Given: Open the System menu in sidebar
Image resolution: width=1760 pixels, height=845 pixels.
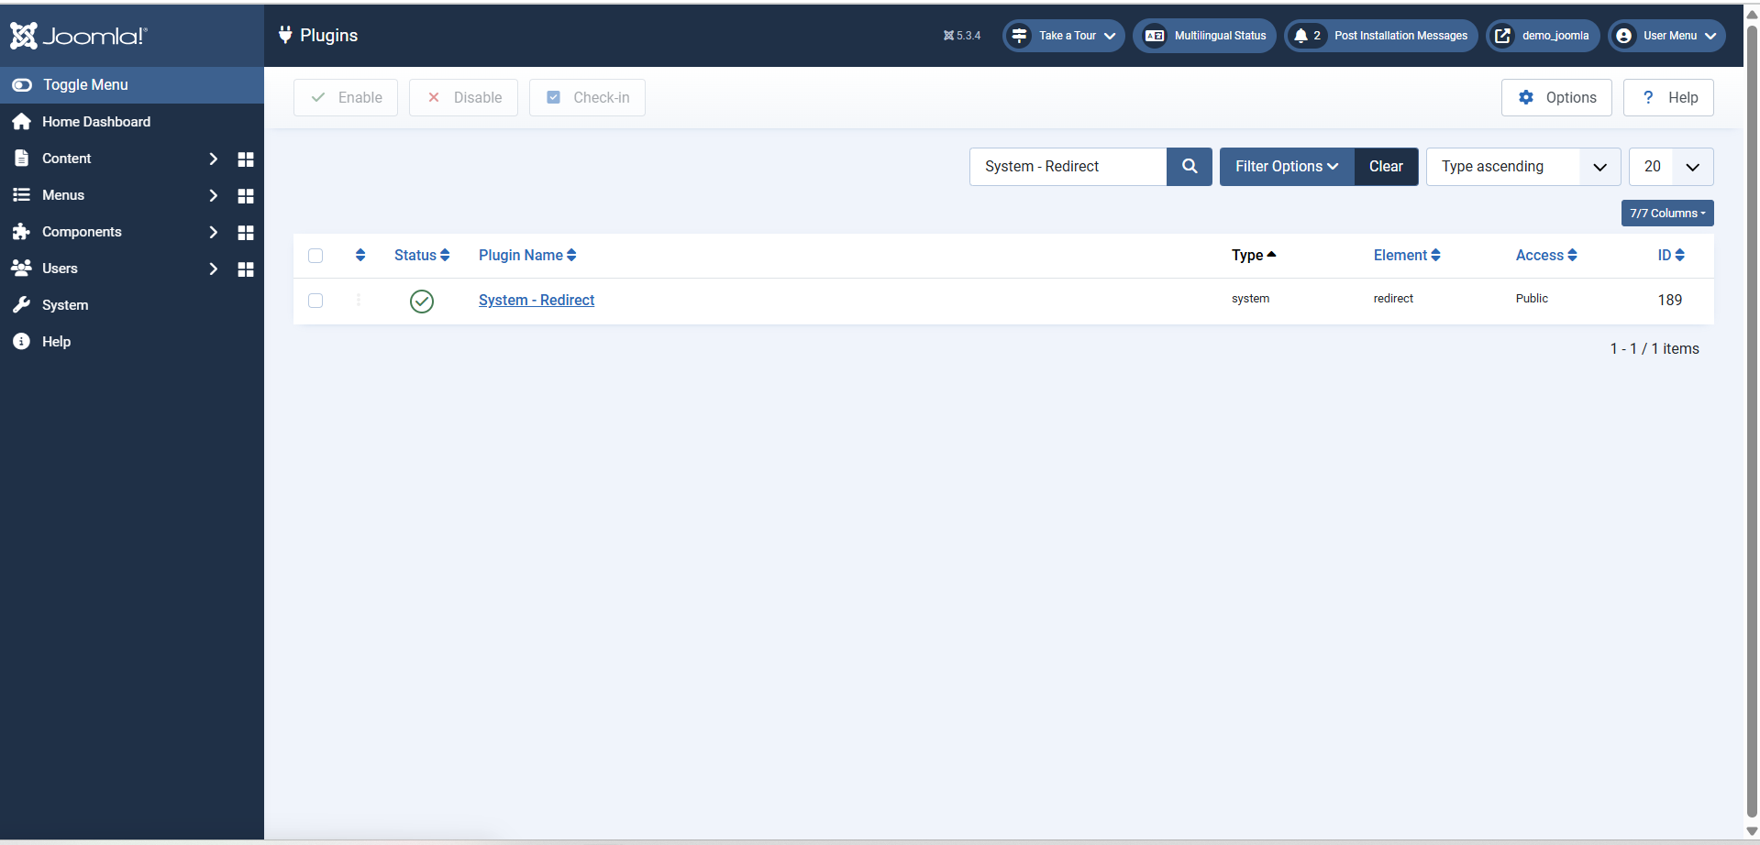Looking at the screenshot, I should pyautogui.click(x=65, y=305).
